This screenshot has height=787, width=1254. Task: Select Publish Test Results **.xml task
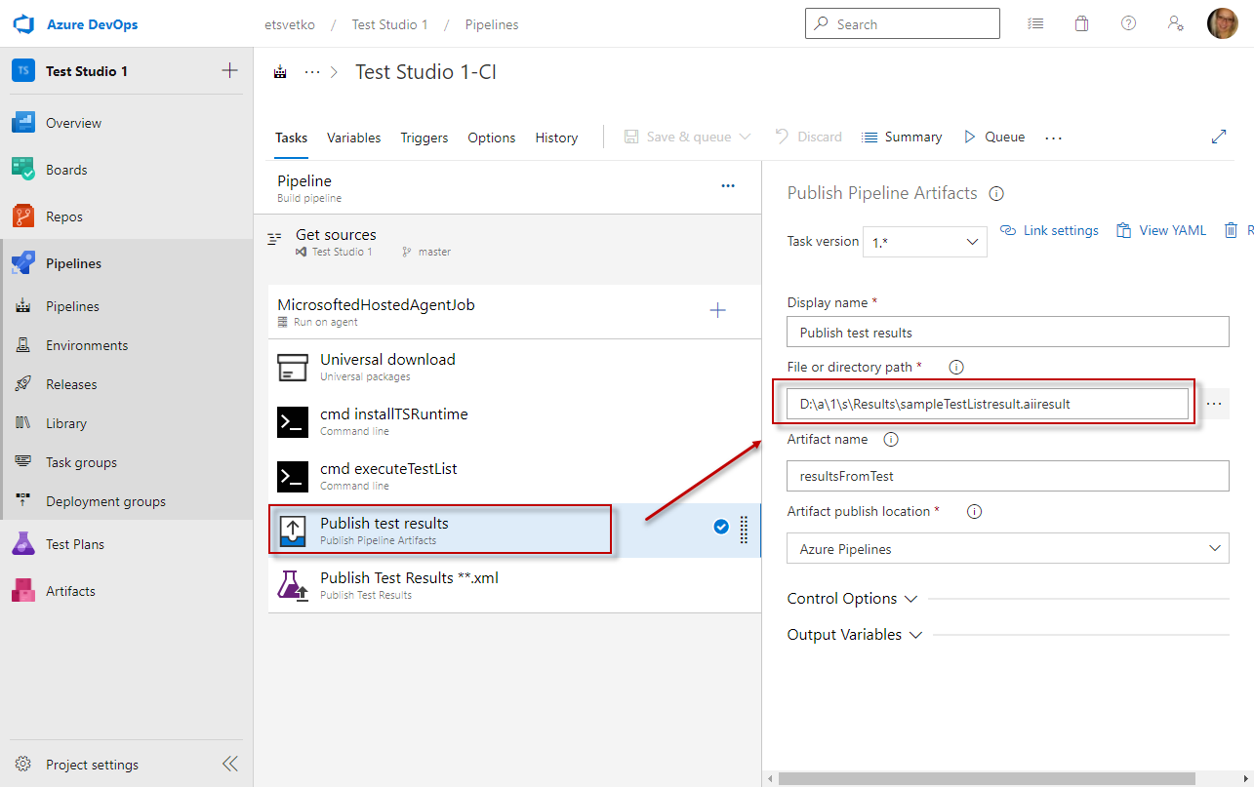click(515, 585)
